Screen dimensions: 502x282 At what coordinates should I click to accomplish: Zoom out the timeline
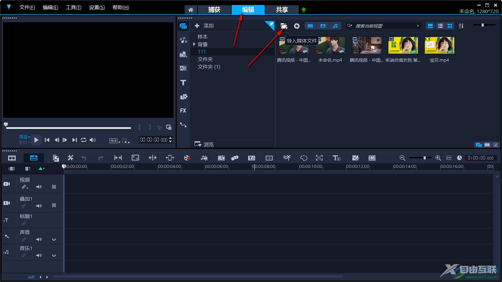coord(402,158)
